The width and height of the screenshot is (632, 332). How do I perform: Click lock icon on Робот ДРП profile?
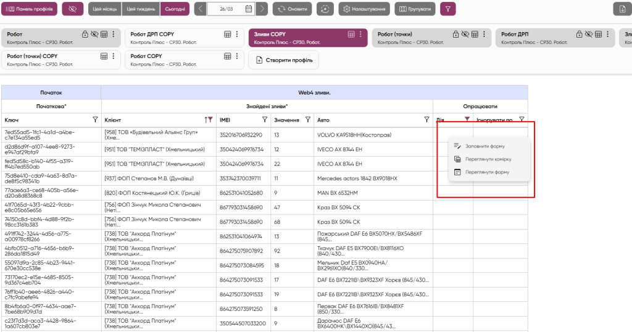point(579,34)
